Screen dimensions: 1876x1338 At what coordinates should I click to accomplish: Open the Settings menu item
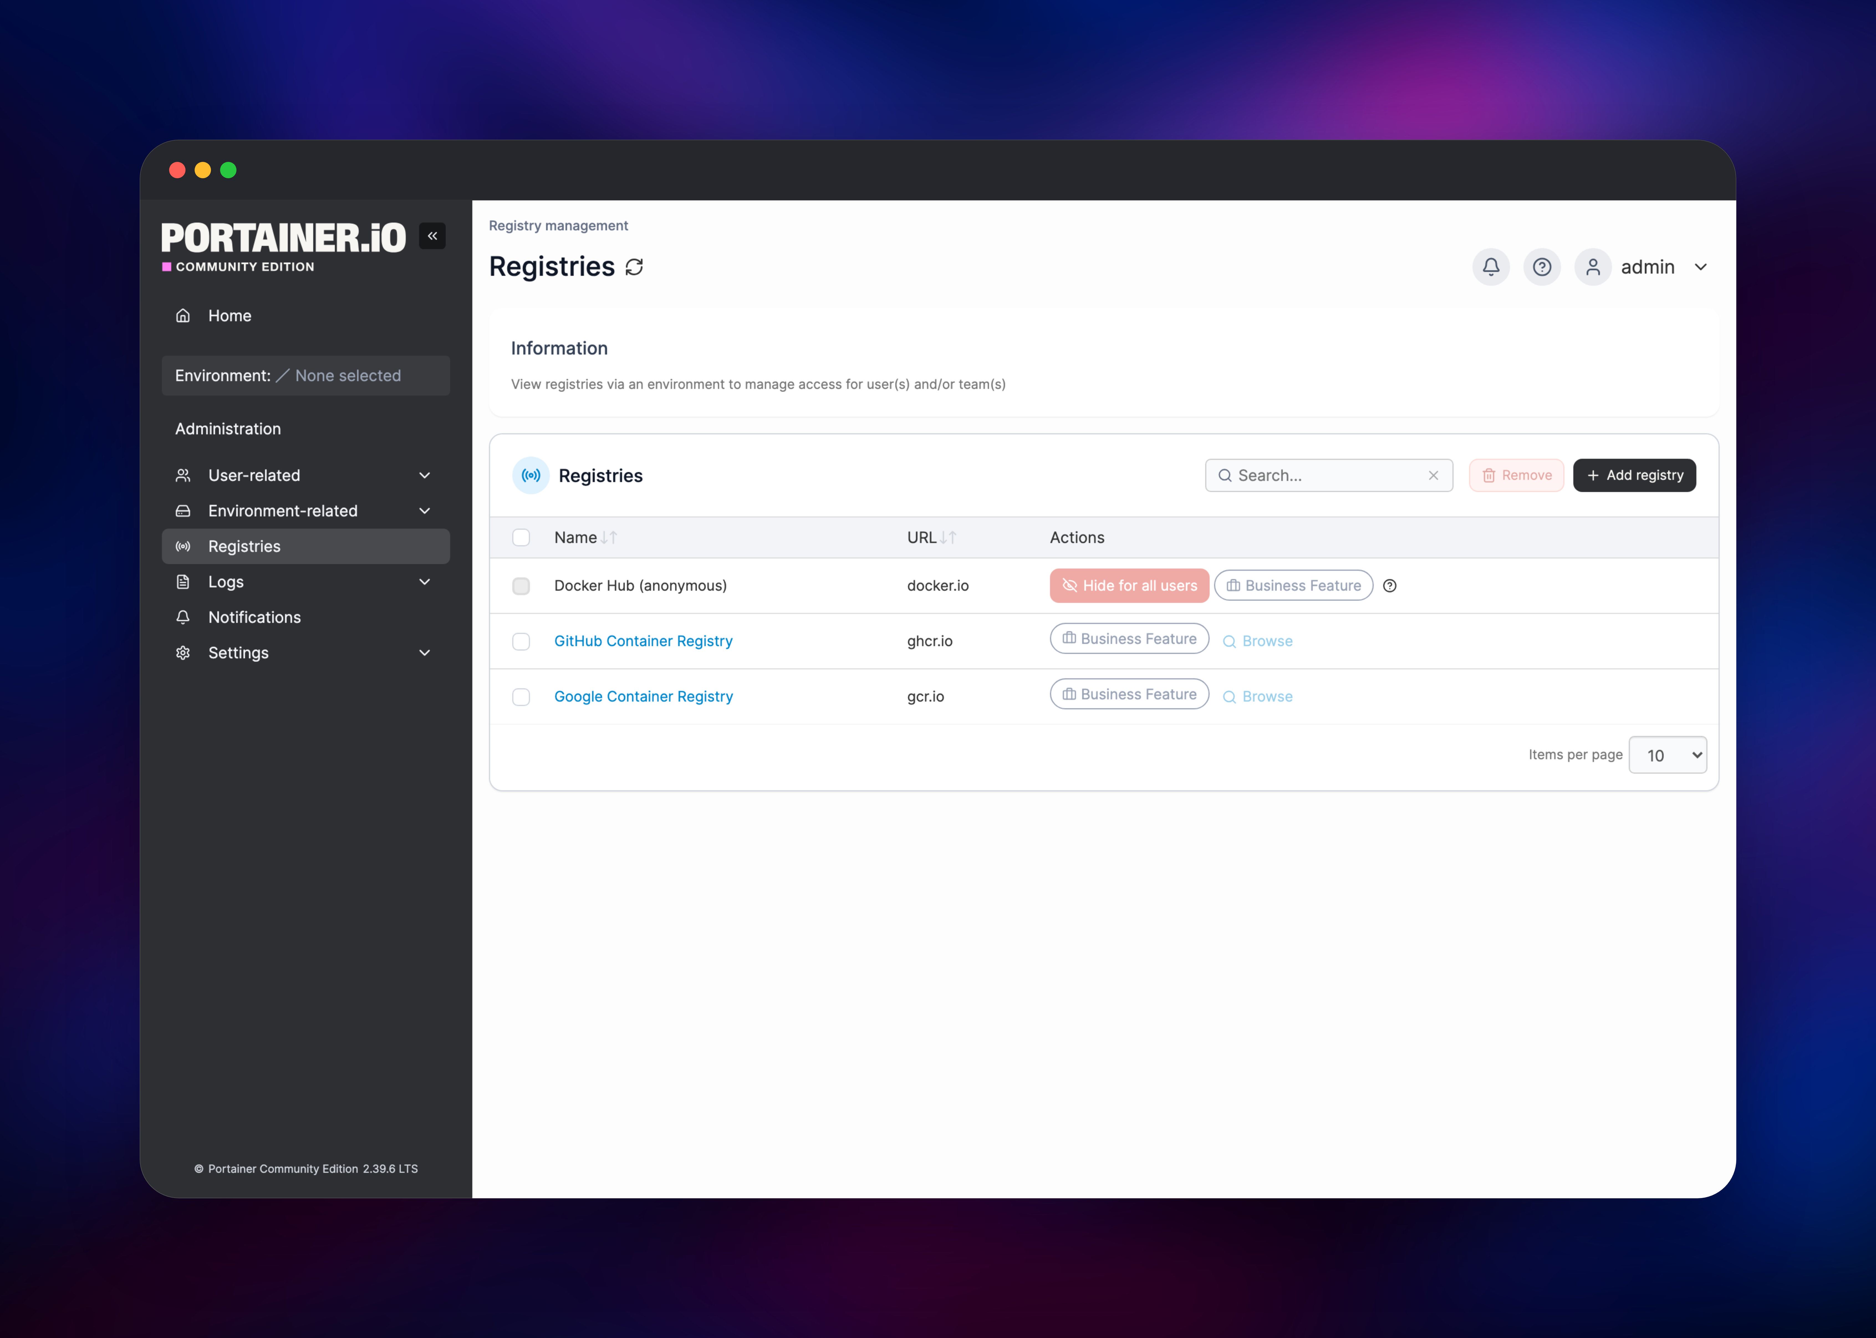[x=306, y=653]
